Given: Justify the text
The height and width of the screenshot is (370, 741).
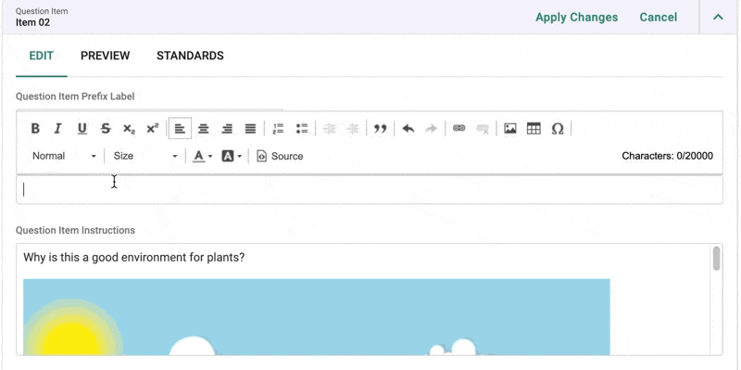Looking at the screenshot, I should coord(250,129).
